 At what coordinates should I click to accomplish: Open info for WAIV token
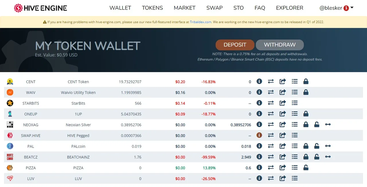[259, 92]
